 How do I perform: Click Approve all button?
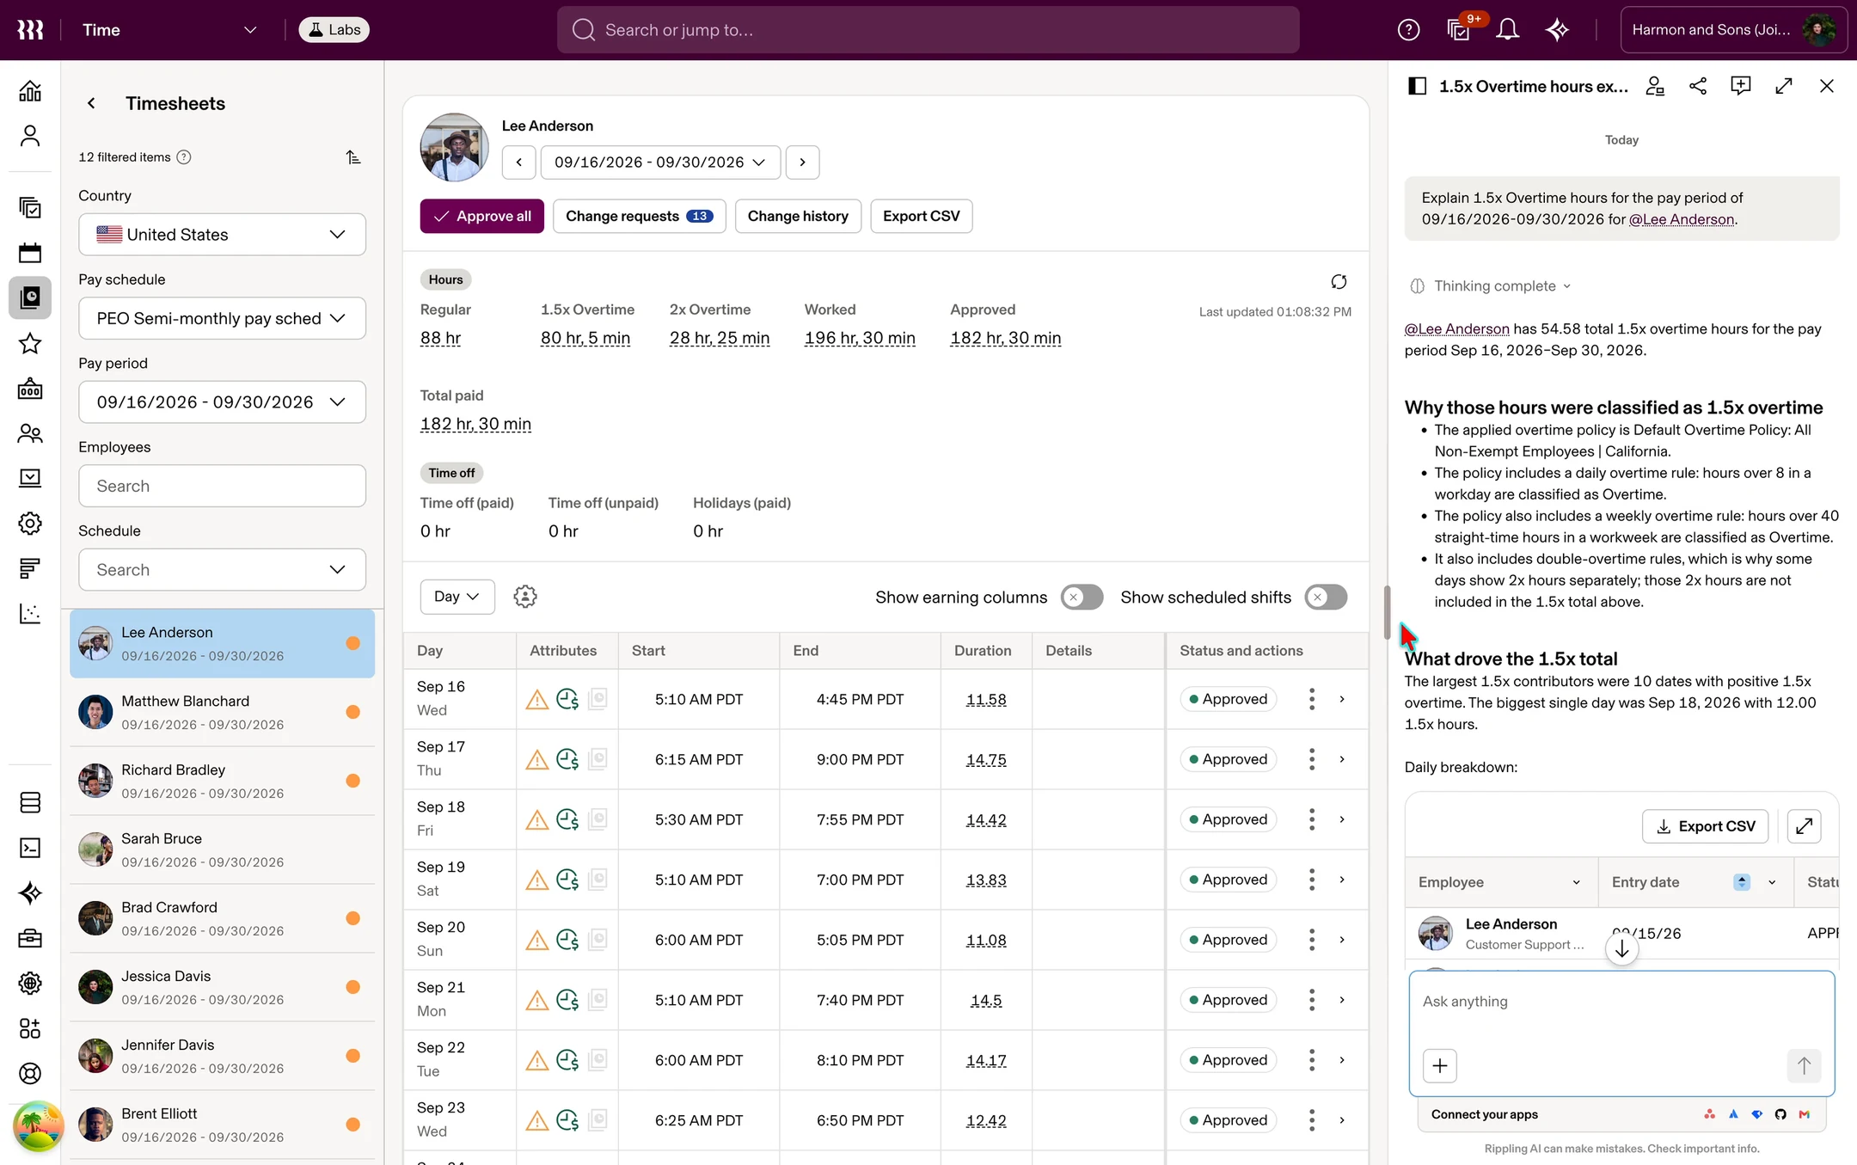point(481,217)
